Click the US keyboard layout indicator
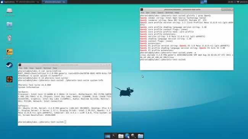This screenshot has width=248, height=139. coord(235,2)
